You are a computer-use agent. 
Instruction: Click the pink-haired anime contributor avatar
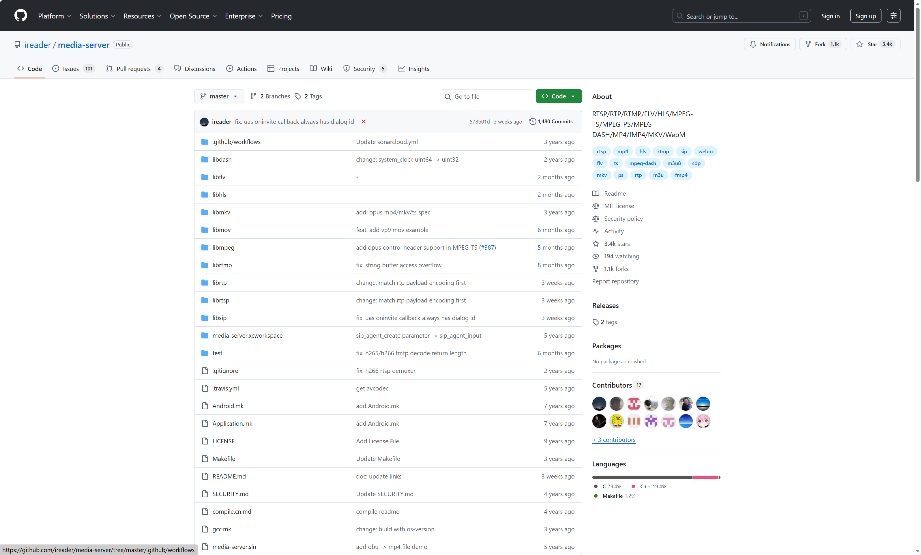click(703, 421)
